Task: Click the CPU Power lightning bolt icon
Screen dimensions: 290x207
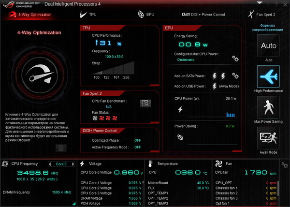Action: pos(180,109)
